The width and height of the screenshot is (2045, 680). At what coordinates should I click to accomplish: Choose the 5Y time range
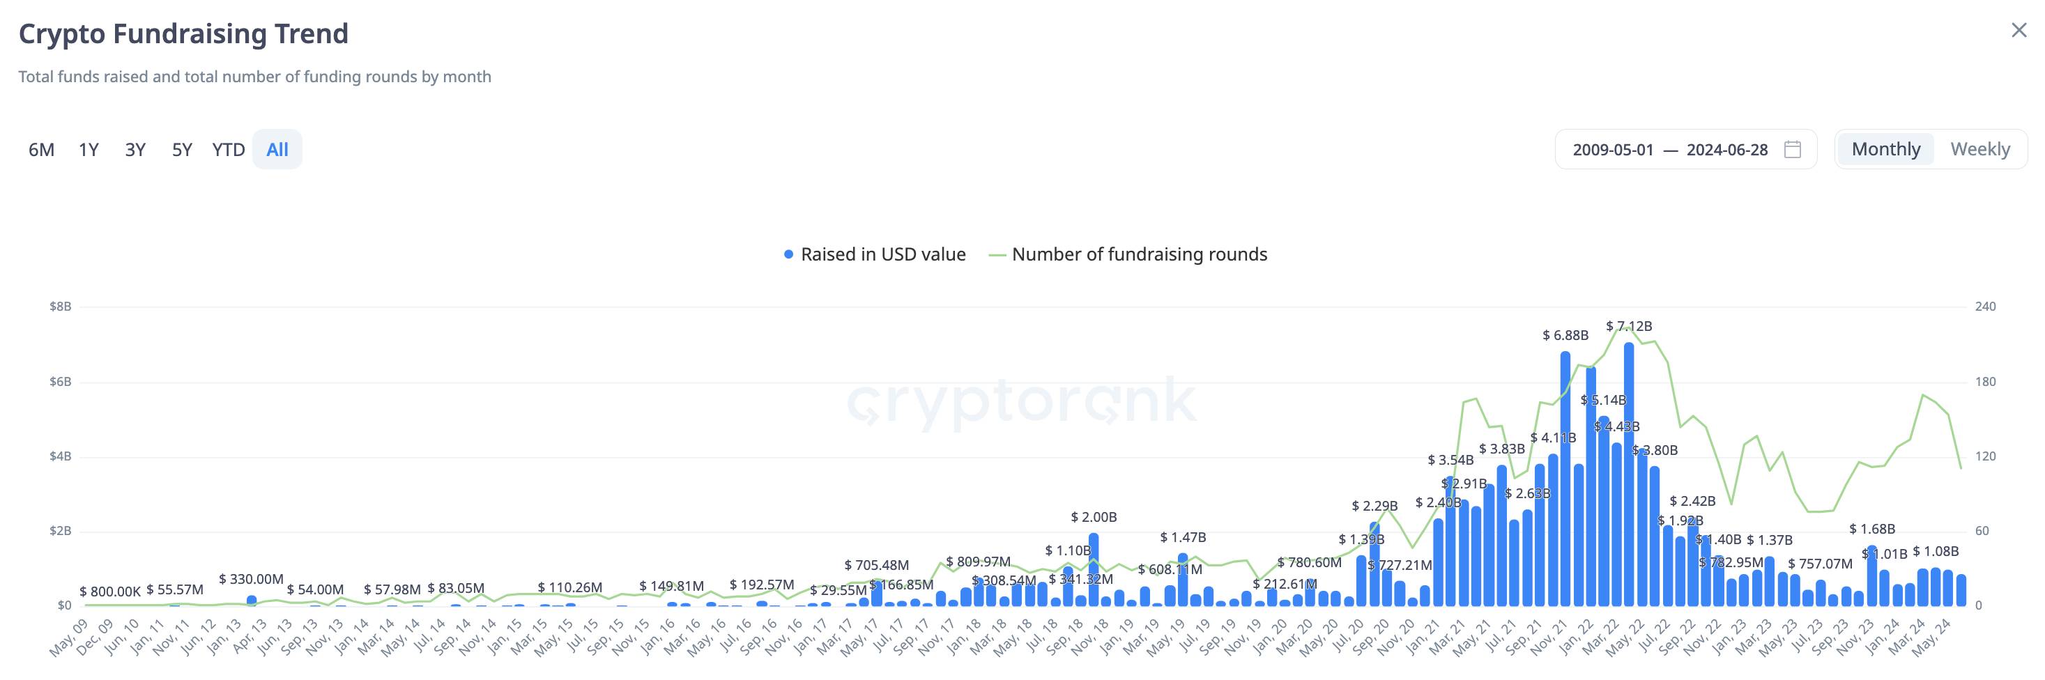182,149
